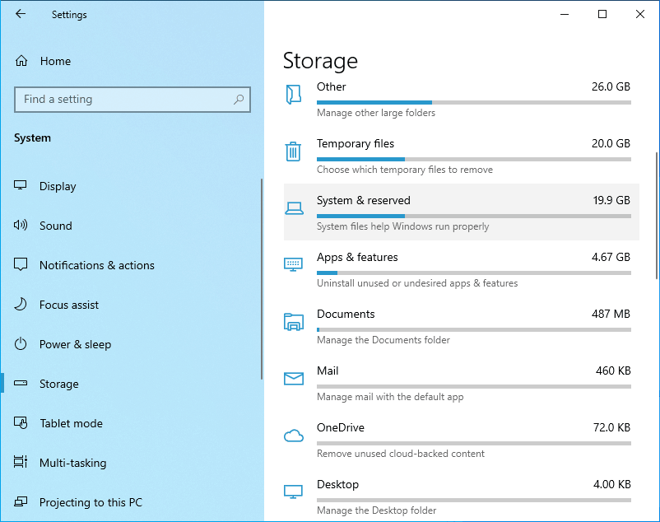
Task: Open Mail storage category
Action: [x=462, y=382]
